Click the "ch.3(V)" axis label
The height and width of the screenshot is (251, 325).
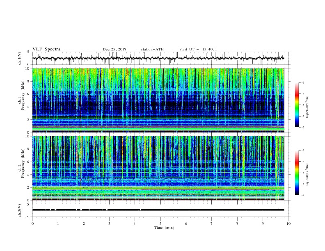coord(20,210)
